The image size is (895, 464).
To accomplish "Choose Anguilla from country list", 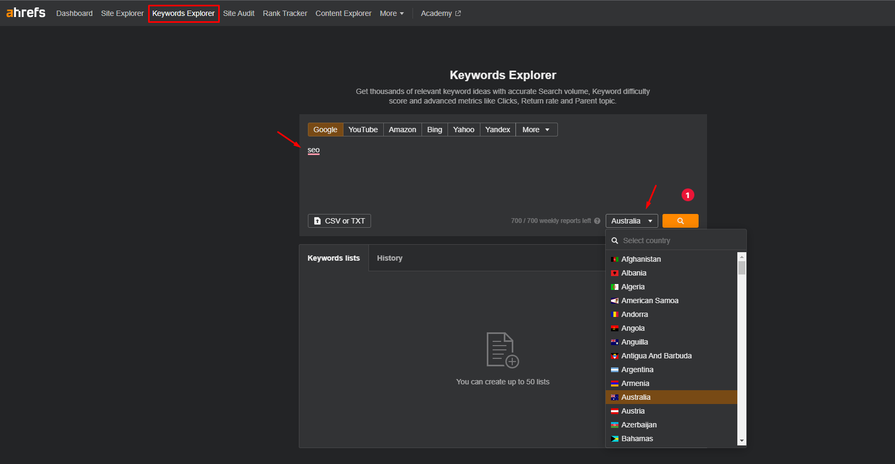I will pyautogui.click(x=672, y=342).
